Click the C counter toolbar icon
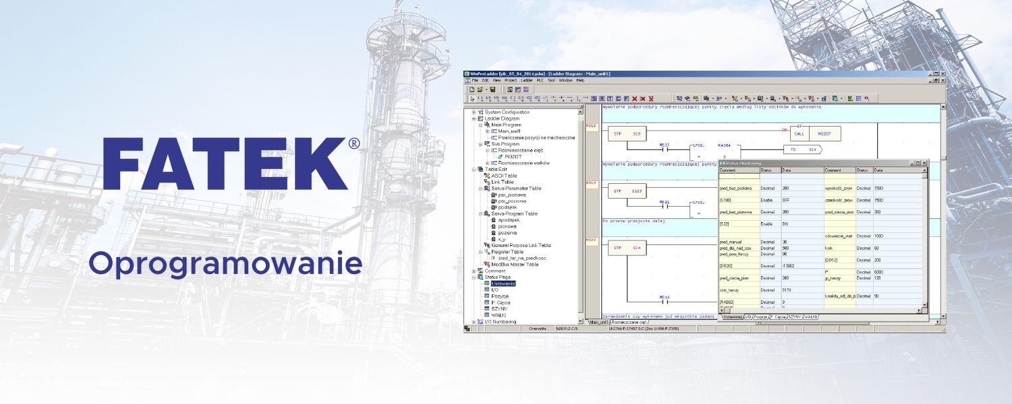1012x404 pixels. (x=618, y=98)
